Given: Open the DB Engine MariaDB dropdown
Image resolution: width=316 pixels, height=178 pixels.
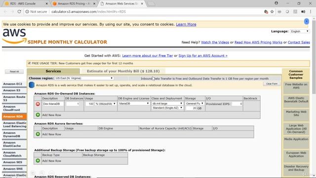Looking at the screenshot, I should pyautogui.click(x=134, y=103).
